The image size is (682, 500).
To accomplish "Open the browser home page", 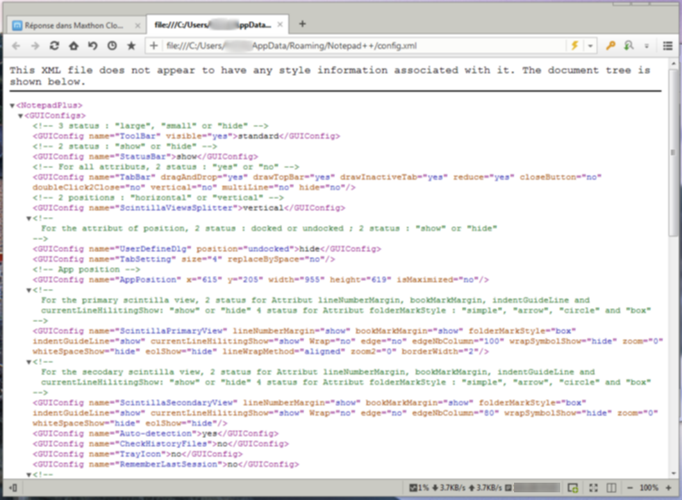I will click(x=74, y=46).
